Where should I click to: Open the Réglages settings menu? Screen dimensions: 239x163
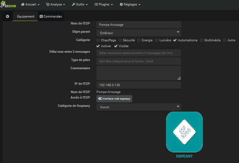click(130, 4)
